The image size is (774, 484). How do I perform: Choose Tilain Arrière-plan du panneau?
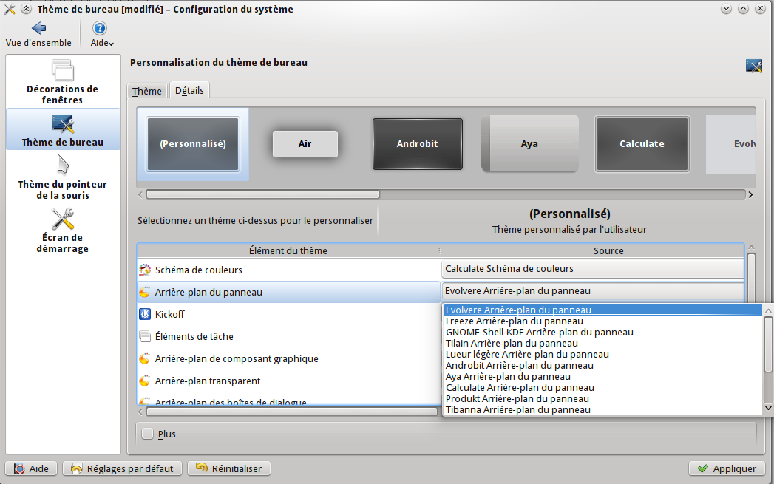[602, 344]
